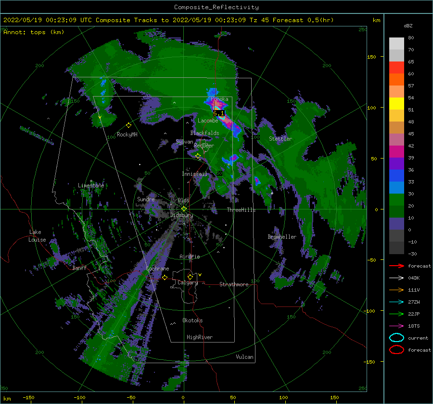Click the 'Annot: tops (km)' label
The image size is (433, 404).
click(x=34, y=32)
